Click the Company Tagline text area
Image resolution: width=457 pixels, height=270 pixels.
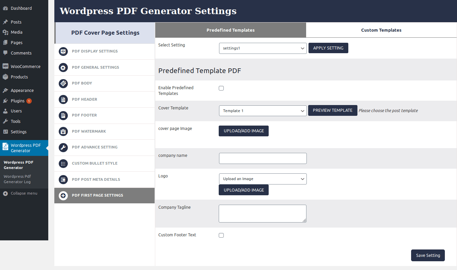click(x=263, y=213)
